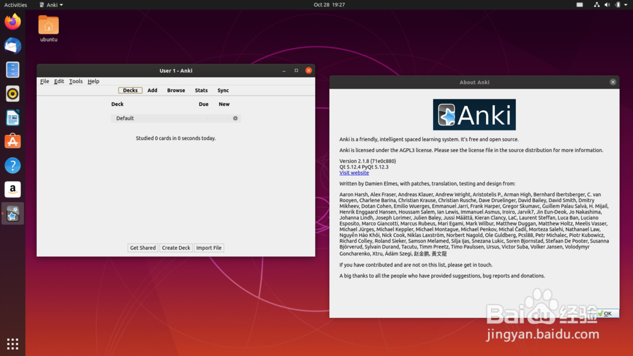Open the File menu in Anki

44,81
